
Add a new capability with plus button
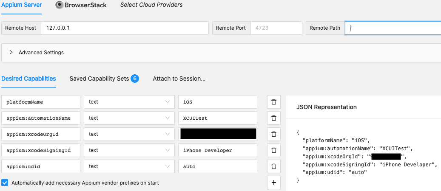(x=273, y=183)
